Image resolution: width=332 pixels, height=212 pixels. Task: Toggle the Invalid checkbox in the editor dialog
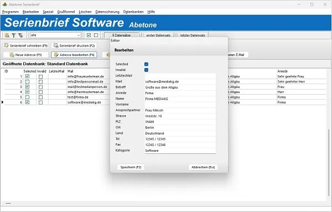click(146, 70)
